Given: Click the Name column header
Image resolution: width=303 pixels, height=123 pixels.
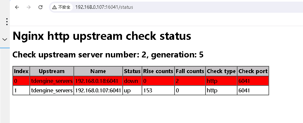Looking at the screenshot, I should tap(98, 71).
